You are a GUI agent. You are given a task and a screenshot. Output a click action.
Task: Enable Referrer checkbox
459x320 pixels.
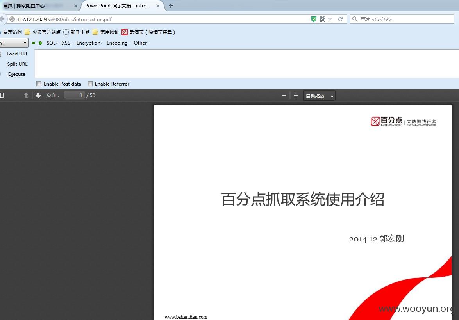pos(90,84)
